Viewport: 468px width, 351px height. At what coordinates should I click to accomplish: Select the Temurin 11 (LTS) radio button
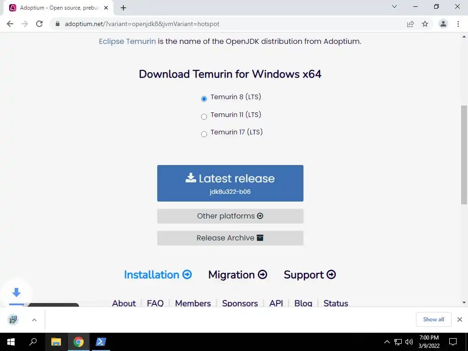tap(204, 117)
